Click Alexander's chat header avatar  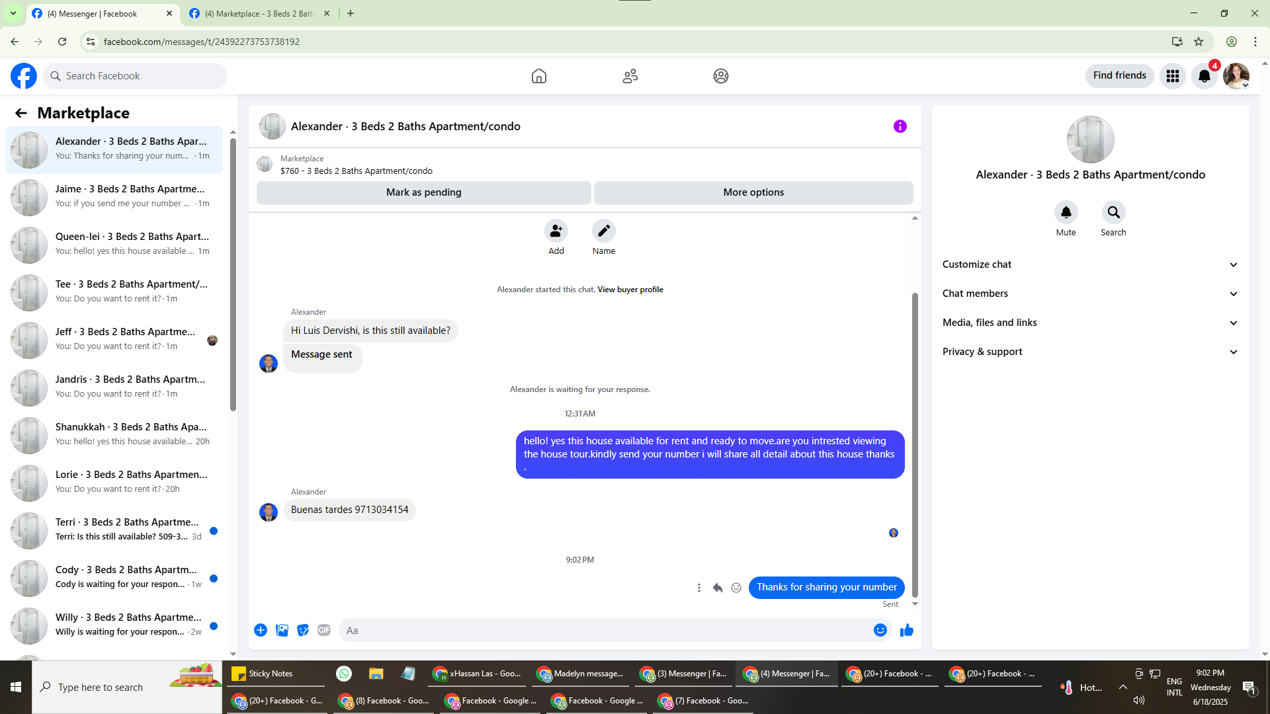272,126
